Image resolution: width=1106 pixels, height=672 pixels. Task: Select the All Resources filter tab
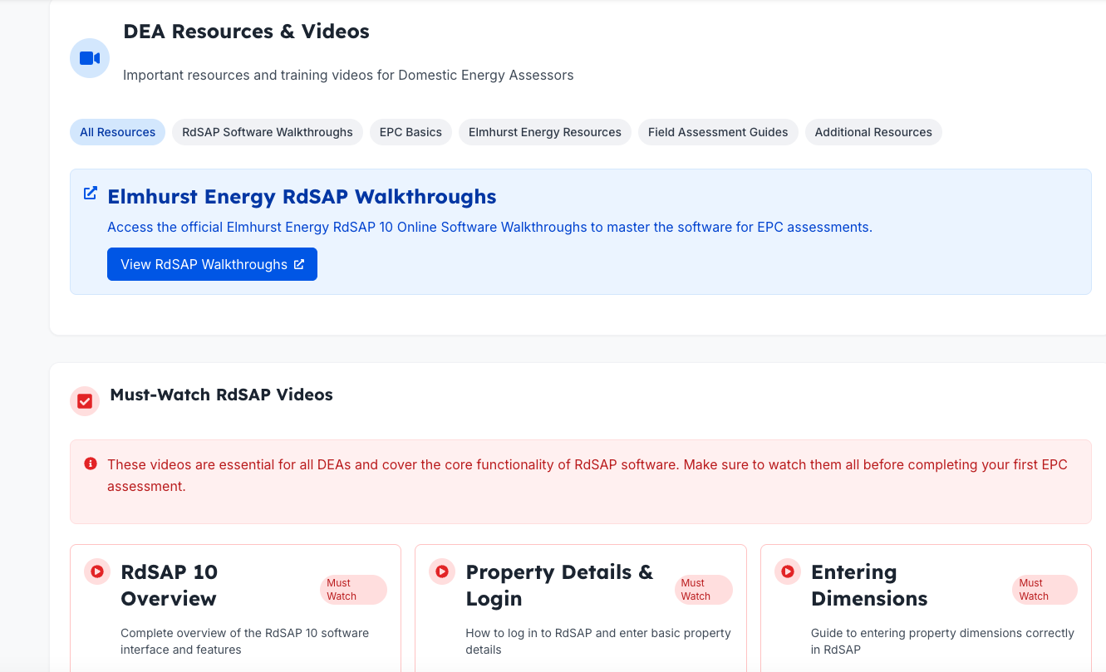(x=117, y=132)
